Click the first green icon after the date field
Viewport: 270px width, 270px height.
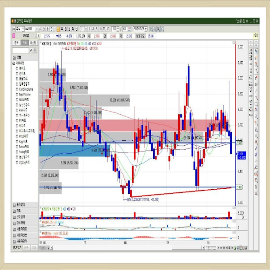pyautogui.click(x=151, y=29)
